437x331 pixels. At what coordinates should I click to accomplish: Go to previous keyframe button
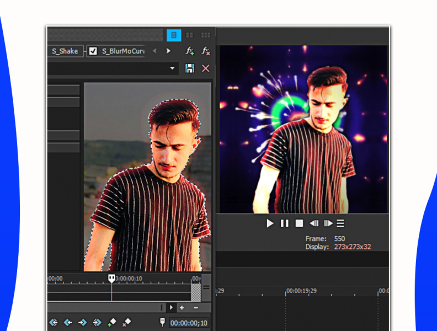click(68, 323)
